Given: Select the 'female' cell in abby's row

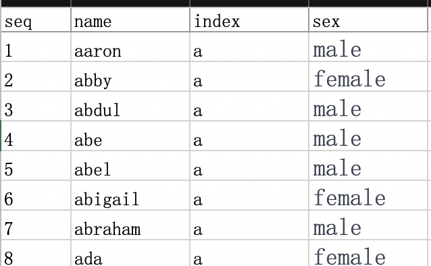Looking at the screenshot, I should point(368,77).
